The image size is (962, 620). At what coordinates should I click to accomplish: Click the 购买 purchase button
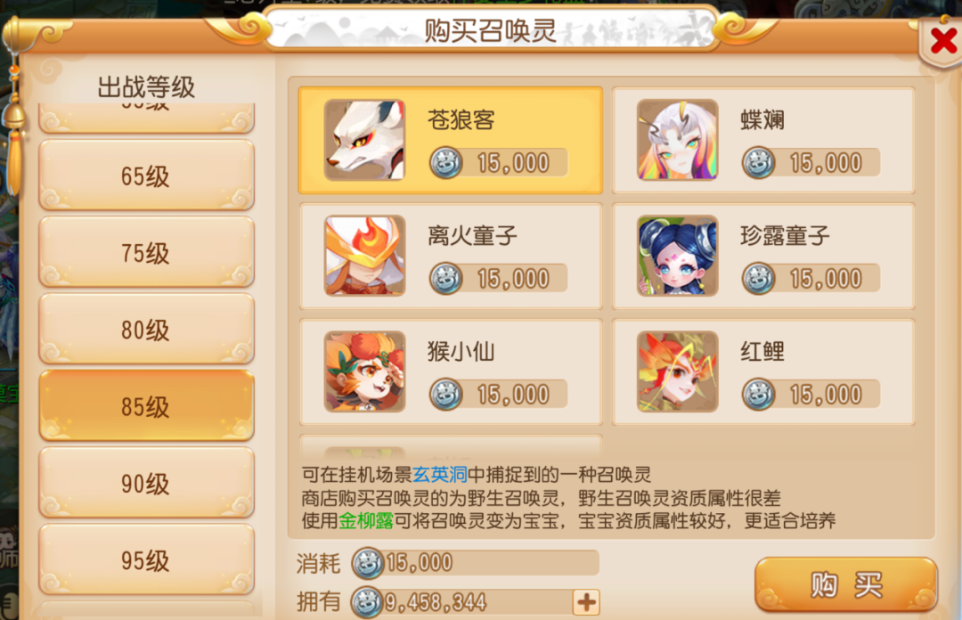846,584
